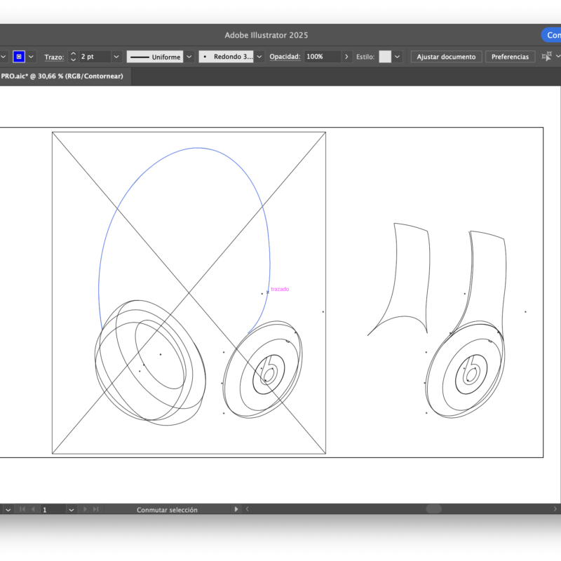Click the Estilo graphic style swatch
The width and height of the screenshot is (561, 561).
click(x=385, y=57)
